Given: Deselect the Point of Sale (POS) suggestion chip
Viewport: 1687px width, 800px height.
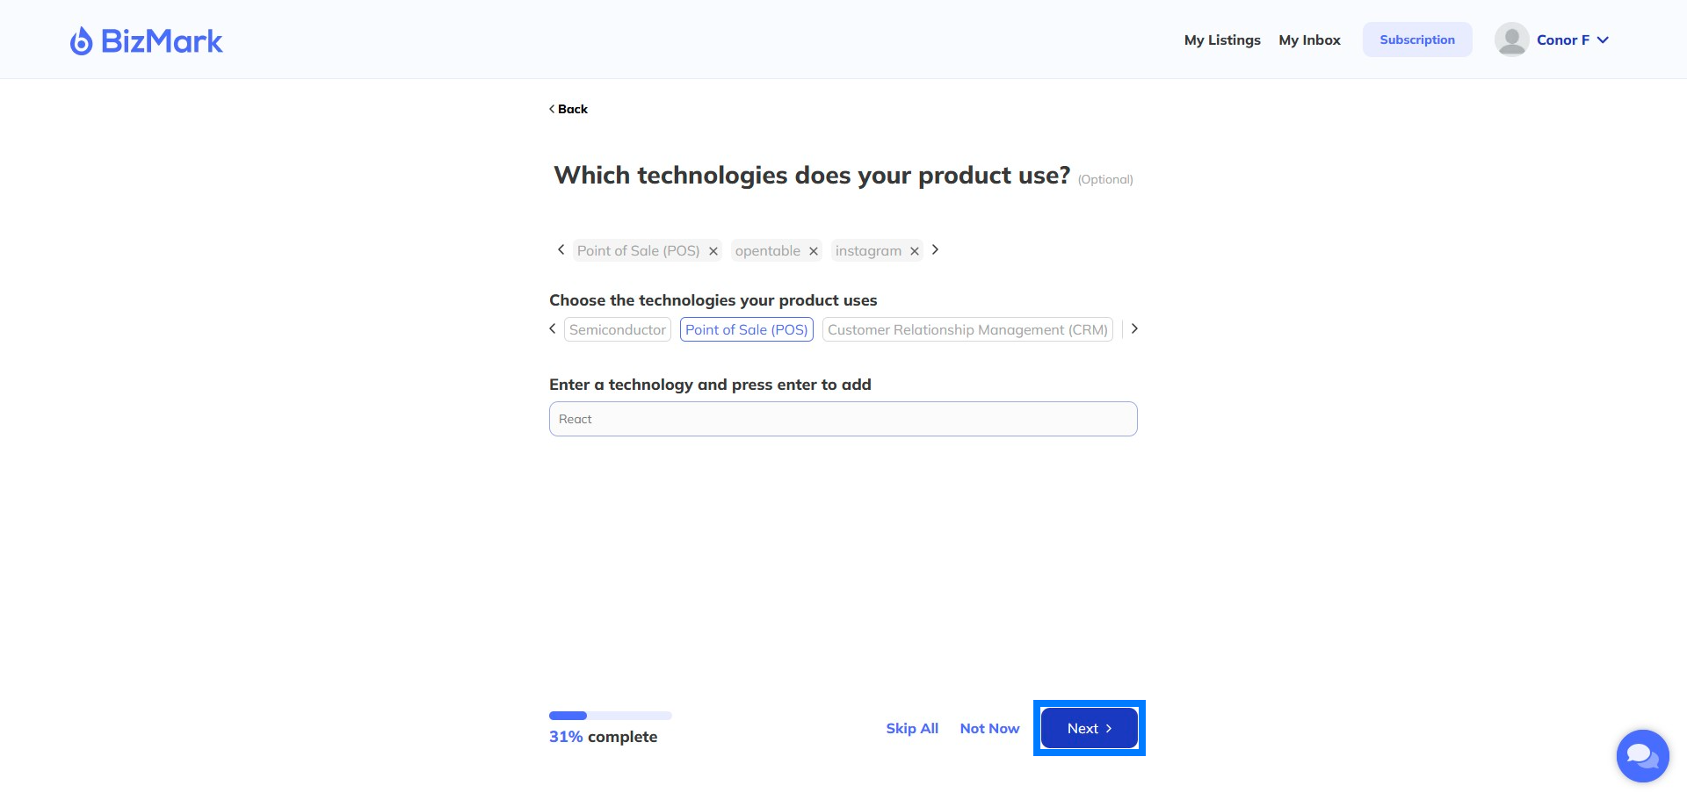Looking at the screenshot, I should click(x=747, y=329).
